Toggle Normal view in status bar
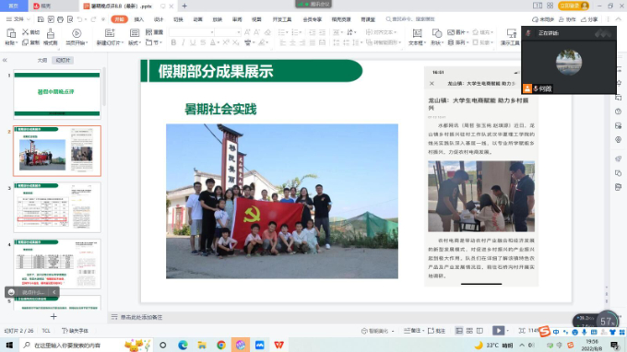The height and width of the screenshot is (352, 627). [x=459, y=331]
